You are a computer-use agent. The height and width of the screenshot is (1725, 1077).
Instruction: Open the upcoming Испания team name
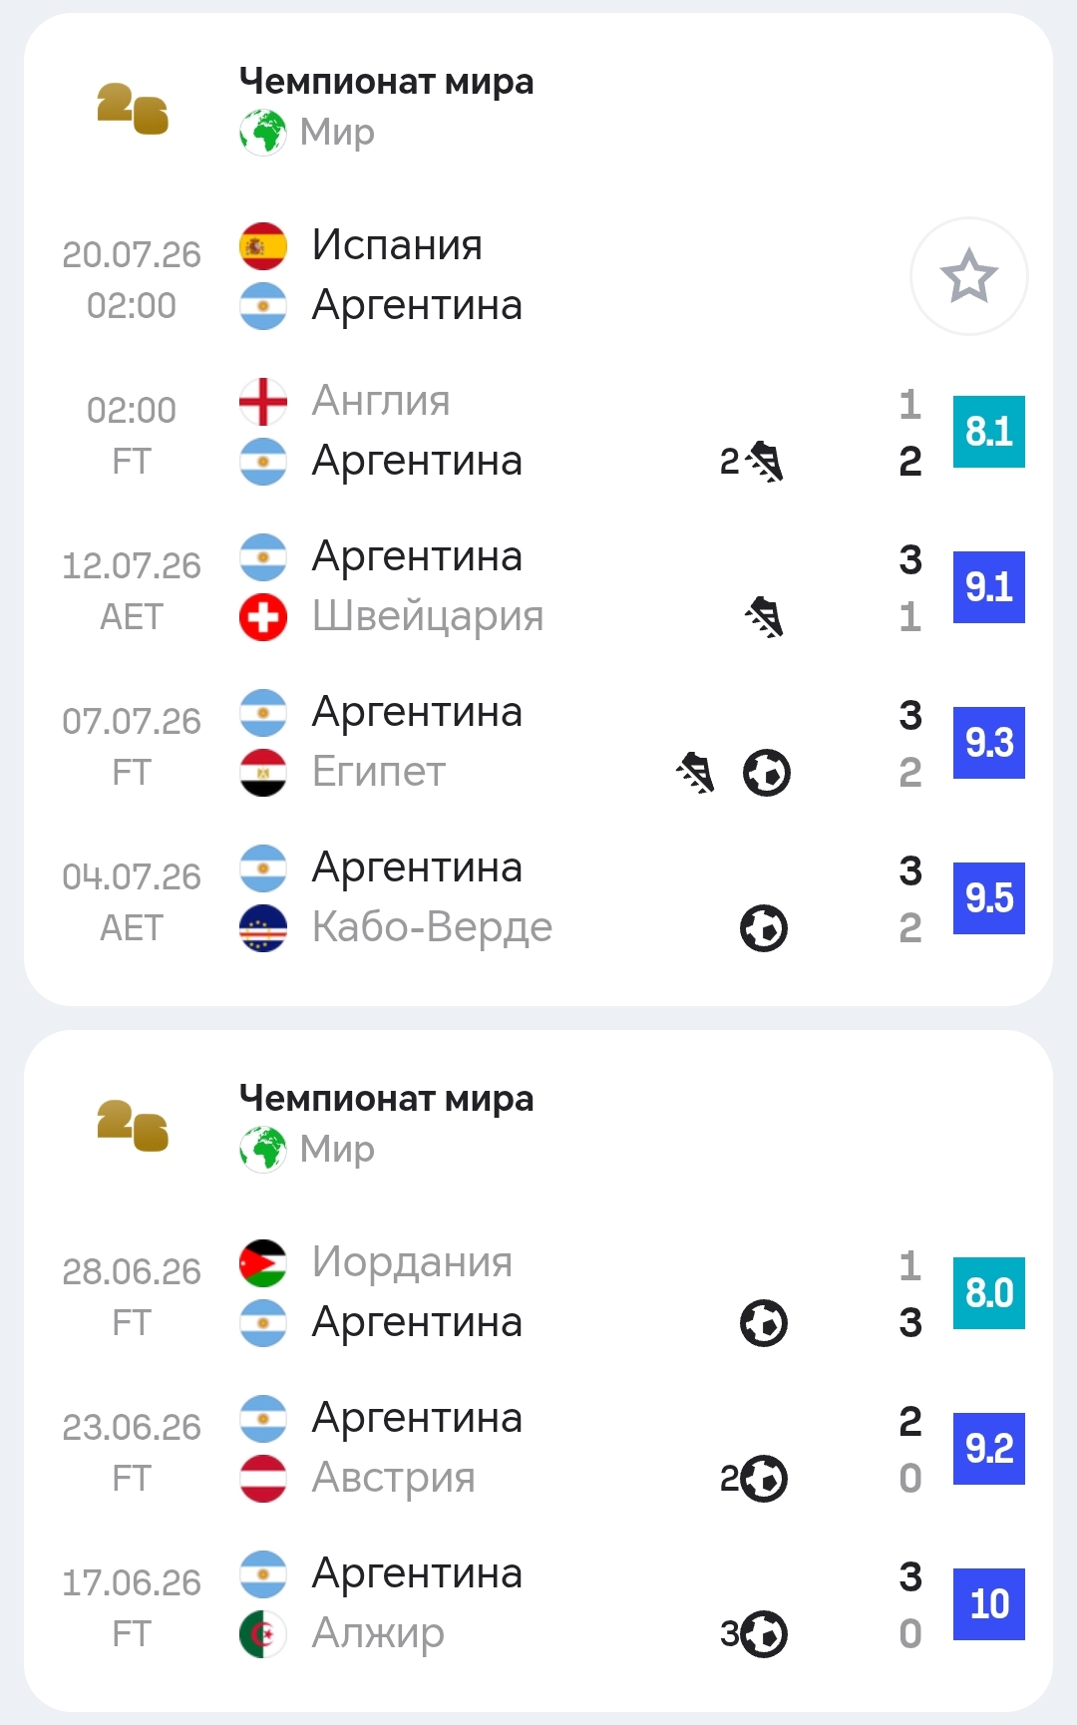(397, 245)
